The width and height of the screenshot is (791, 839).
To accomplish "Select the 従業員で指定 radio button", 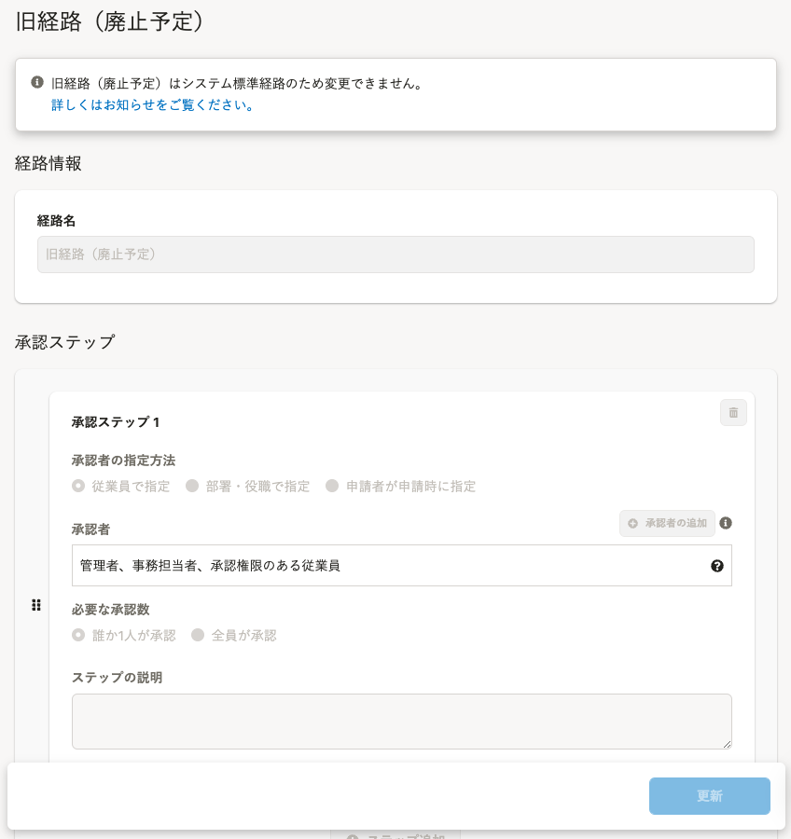I will pos(78,486).
